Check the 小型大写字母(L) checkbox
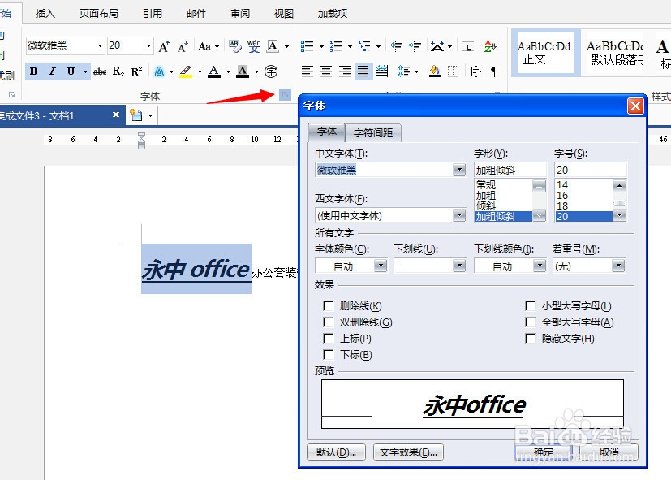The width and height of the screenshot is (671, 480). [x=530, y=305]
